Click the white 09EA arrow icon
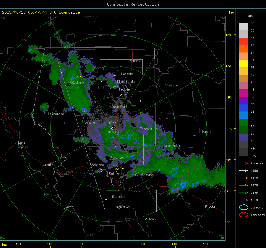266x248 pixels. pyautogui.click(x=244, y=171)
